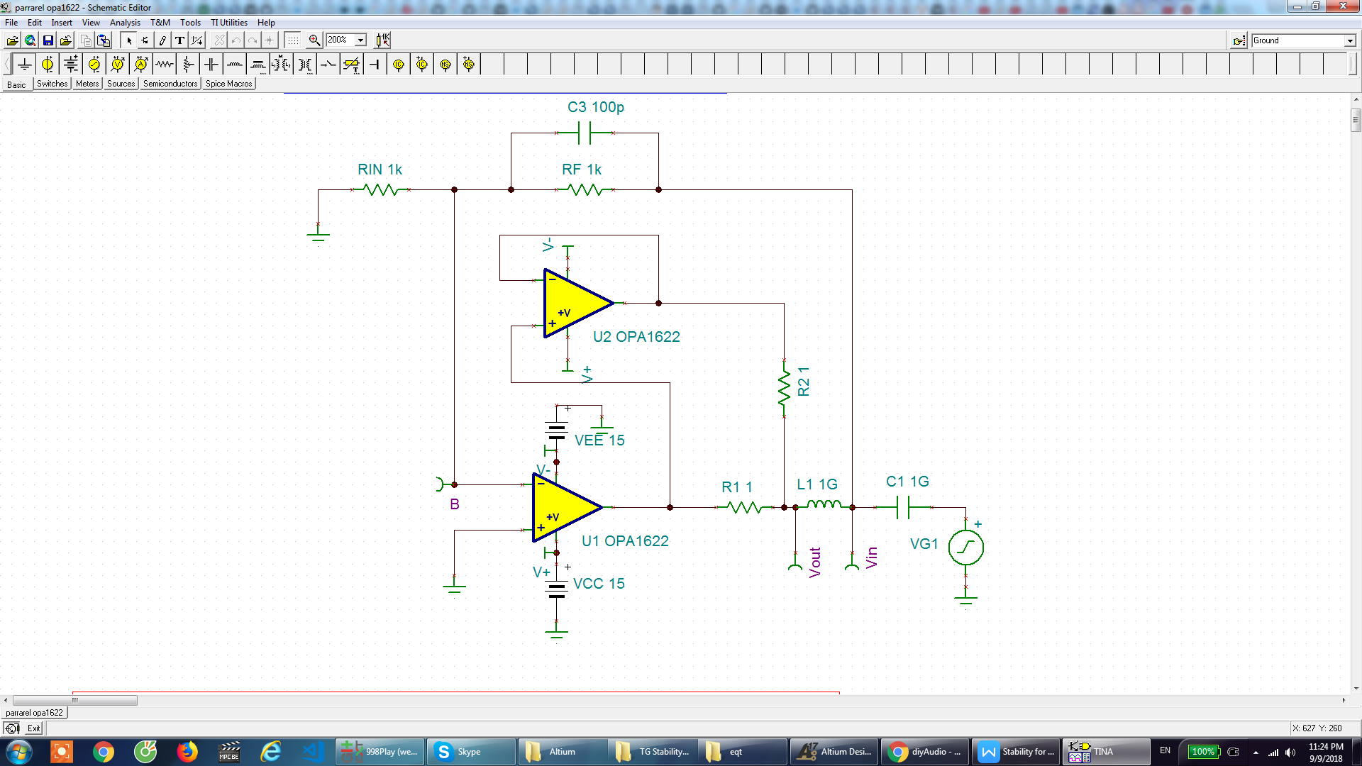Select the first HS component icon

(445, 65)
